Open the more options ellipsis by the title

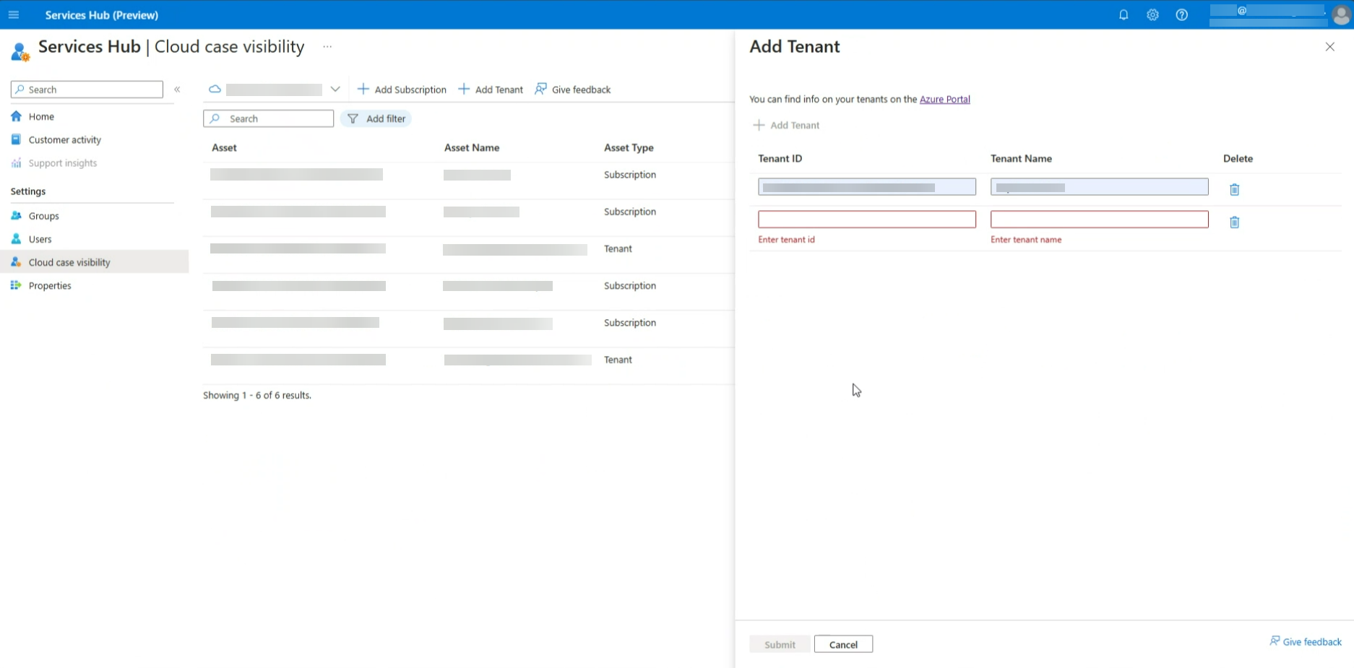pos(327,47)
